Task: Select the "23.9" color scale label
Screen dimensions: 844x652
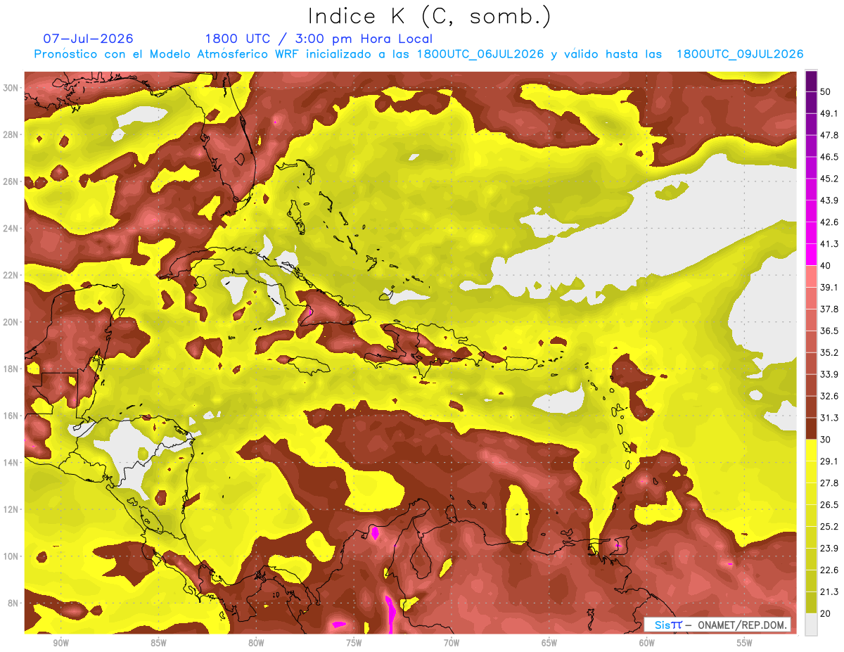Action: 829,549
